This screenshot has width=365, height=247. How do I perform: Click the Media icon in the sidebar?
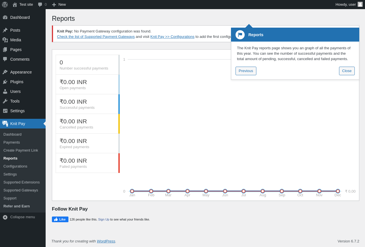(5, 40)
